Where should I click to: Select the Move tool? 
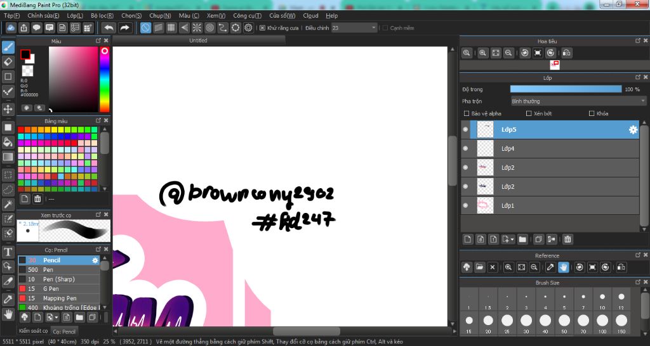pos(8,109)
